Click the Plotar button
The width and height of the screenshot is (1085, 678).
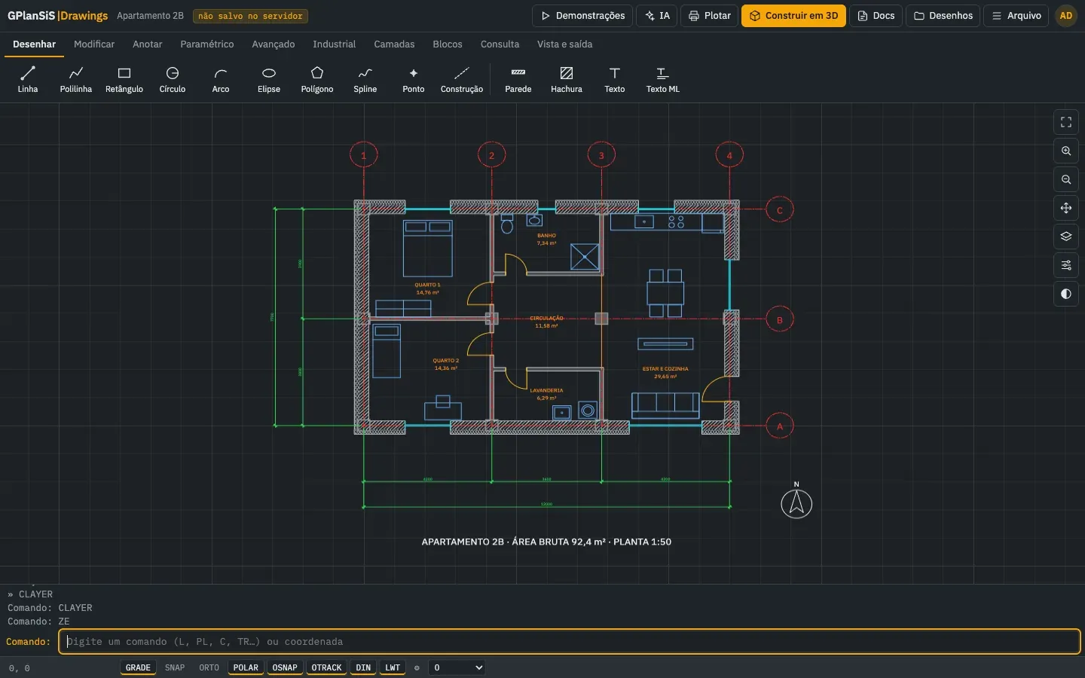[710, 16]
